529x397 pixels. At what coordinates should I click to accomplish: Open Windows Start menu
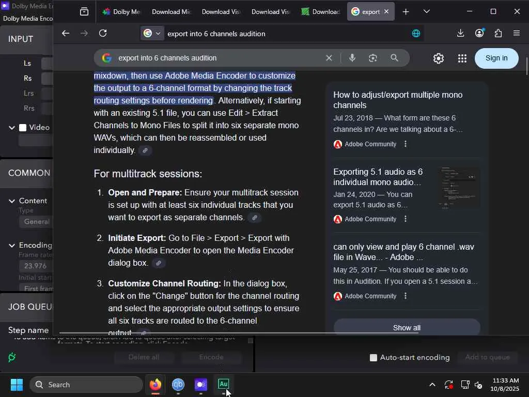click(x=17, y=385)
